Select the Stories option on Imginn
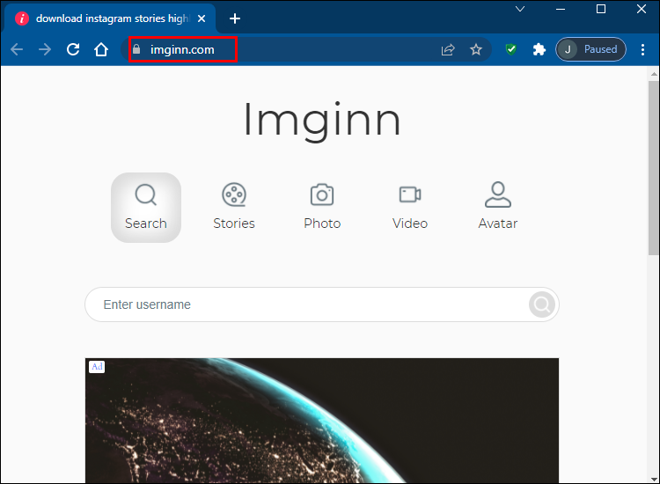Image resolution: width=660 pixels, height=484 pixels. pyautogui.click(x=234, y=208)
